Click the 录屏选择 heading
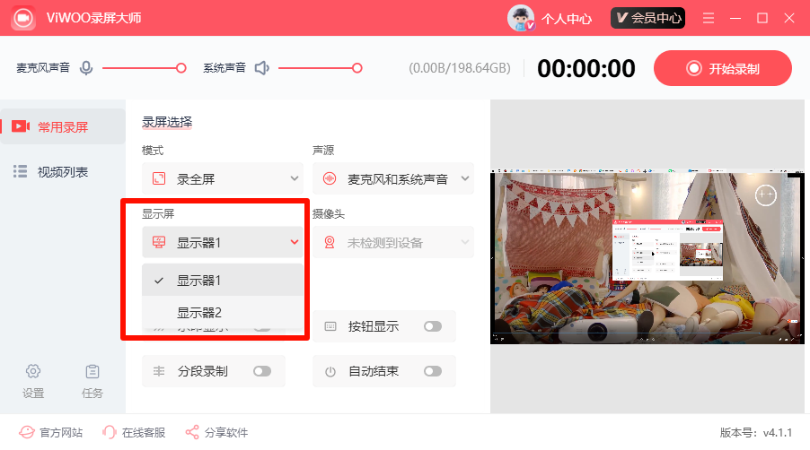810x450 pixels. point(167,122)
